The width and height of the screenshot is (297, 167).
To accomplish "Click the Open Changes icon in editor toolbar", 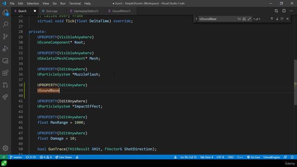I will click(277, 11).
